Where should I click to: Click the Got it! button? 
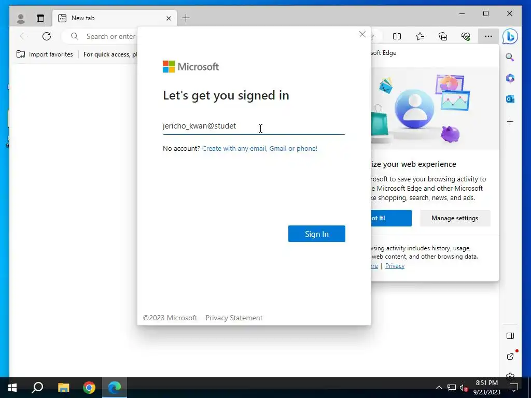[x=391, y=218]
